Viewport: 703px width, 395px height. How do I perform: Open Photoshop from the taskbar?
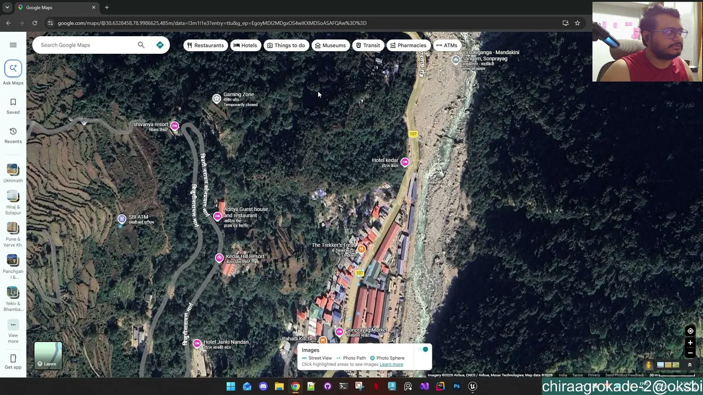(x=456, y=386)
